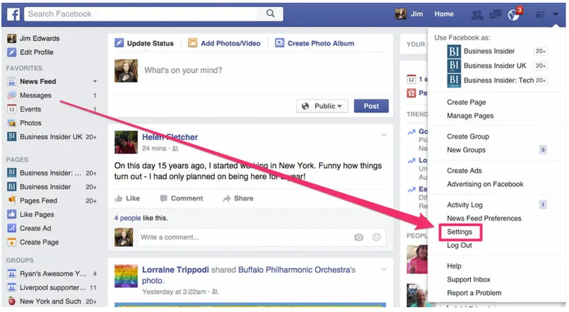This screenshot has height=312, width=569.
Task: Open Activity Log from menu
Action: pyautogui.click(x=465, y=205)
